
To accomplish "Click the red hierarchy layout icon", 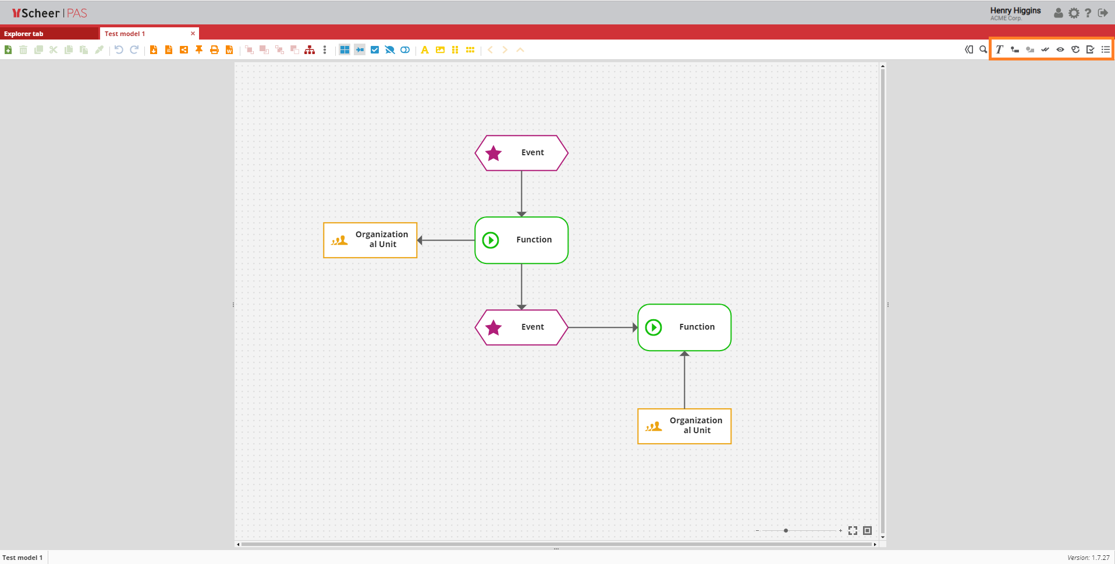I will (x=310, y=50).
